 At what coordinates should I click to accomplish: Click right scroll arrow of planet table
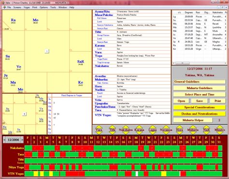(x=226, y=63)
